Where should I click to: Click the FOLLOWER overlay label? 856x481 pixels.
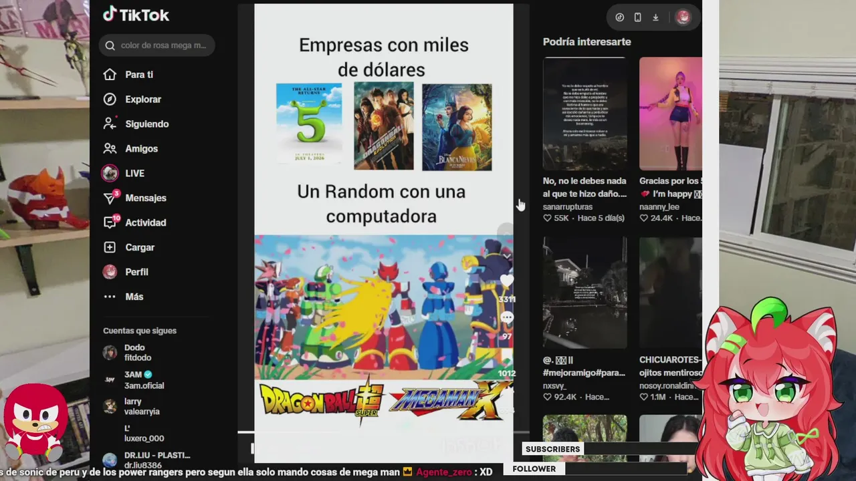[534, 469]
